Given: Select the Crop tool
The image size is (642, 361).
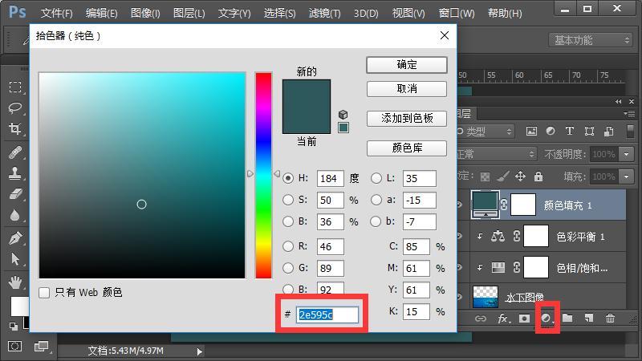Looking at the screenshot, I should [15, 129].
